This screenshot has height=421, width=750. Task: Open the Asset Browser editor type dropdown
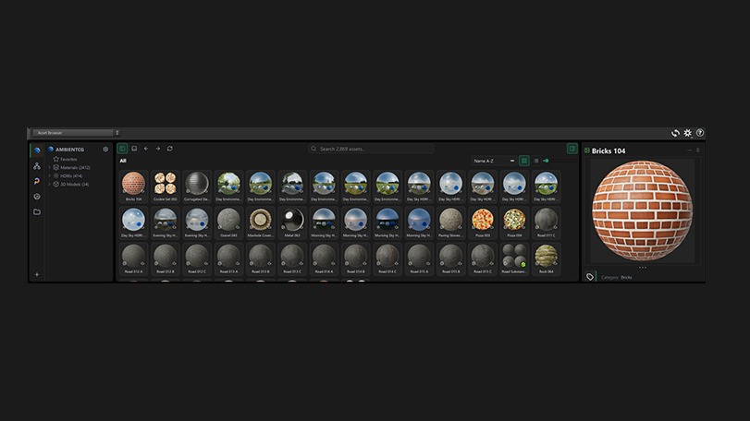pos(76,133)
